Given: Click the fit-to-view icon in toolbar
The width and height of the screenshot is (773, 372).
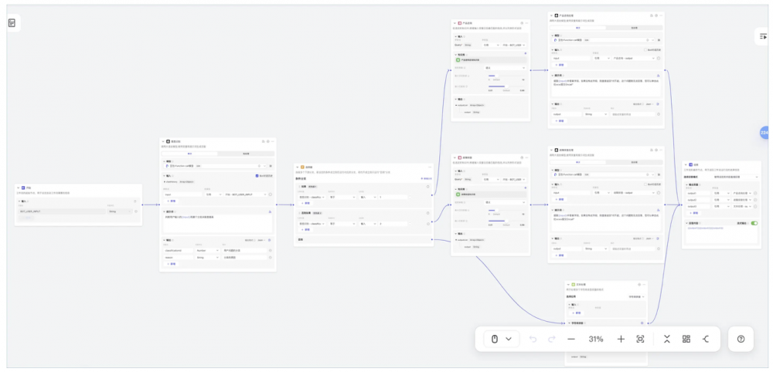Looking at the screenshot, I should pyautogui.click(x=640, y=339).
